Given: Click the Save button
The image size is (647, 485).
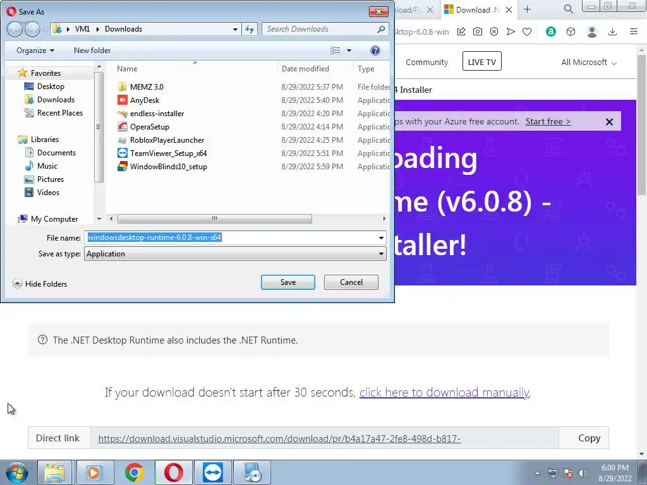Looking at the screenshot, I should coord(288,282).
